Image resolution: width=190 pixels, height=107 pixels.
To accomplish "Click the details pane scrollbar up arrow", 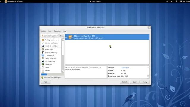I will pos(148,67).
